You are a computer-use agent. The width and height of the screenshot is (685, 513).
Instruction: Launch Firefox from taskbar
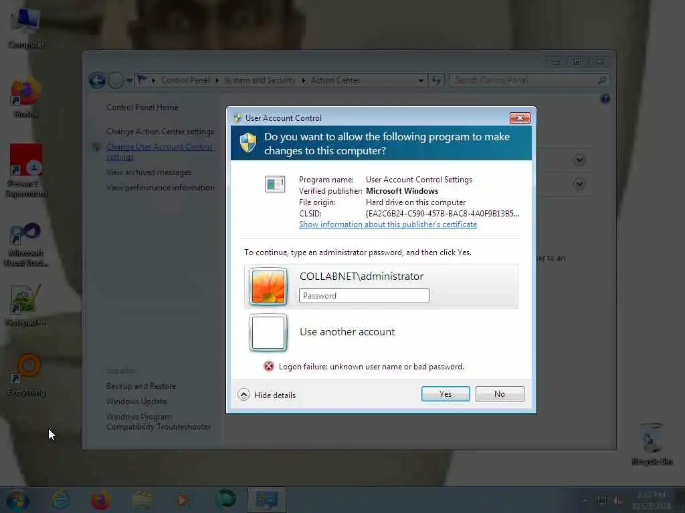coord(100,500)
